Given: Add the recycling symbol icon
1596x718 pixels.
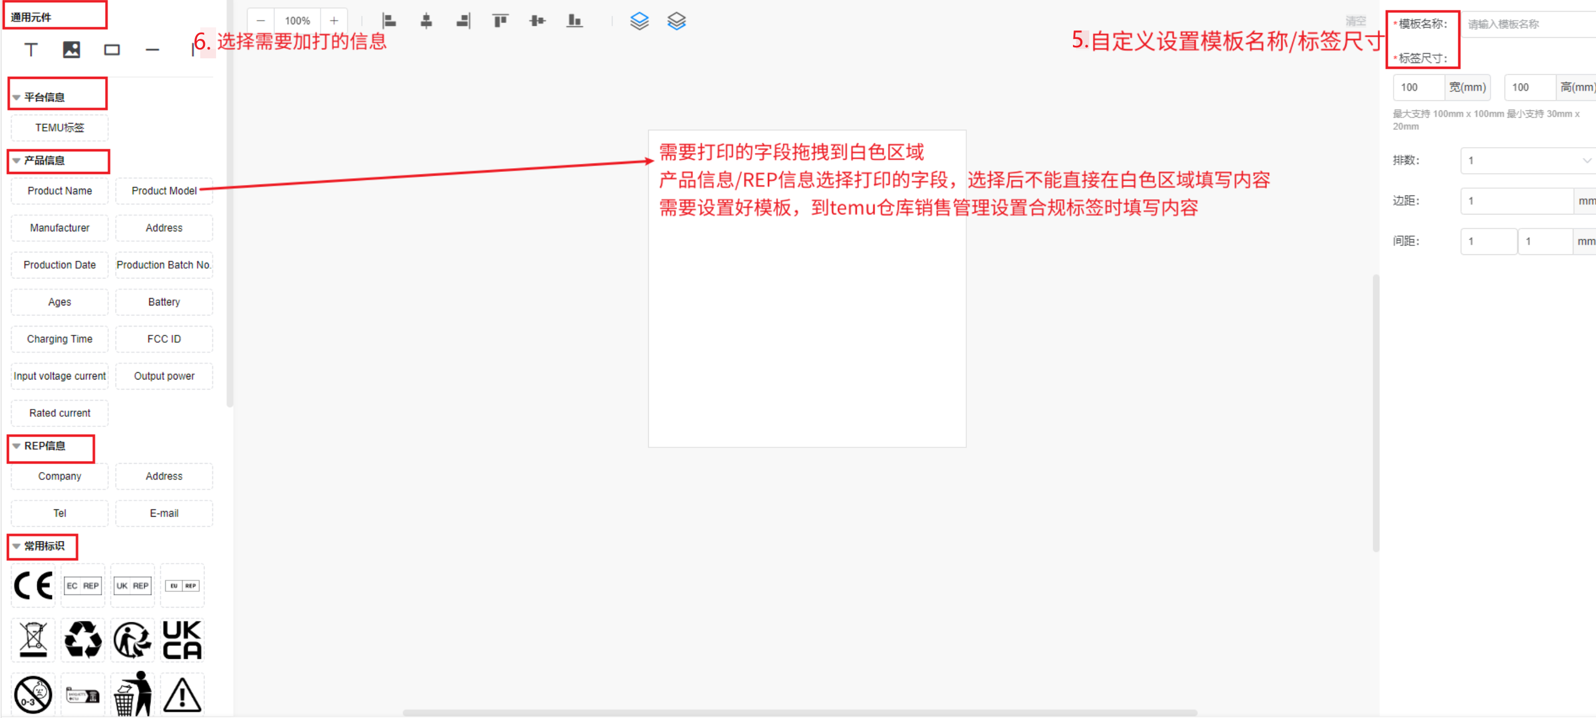Looking at the screenshot, I should pos(83,640).
